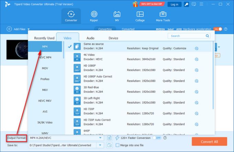Expand the Save to path dropdown
Viewport: 234px width, 152px height.
[101, 145]
